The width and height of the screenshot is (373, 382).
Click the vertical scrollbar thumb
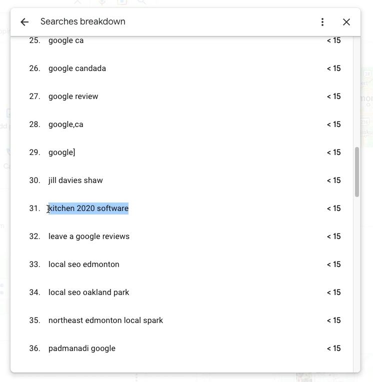point(357,171)
